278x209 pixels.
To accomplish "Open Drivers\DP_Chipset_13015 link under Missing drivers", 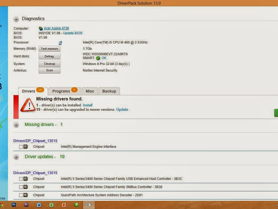I will point(35,141).
